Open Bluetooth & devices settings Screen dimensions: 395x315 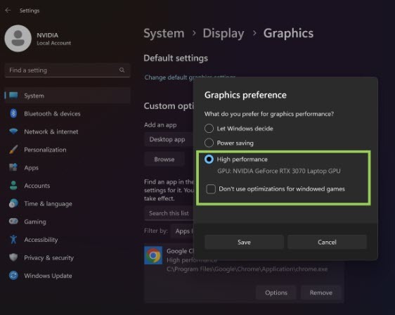(x=67, y=113)
